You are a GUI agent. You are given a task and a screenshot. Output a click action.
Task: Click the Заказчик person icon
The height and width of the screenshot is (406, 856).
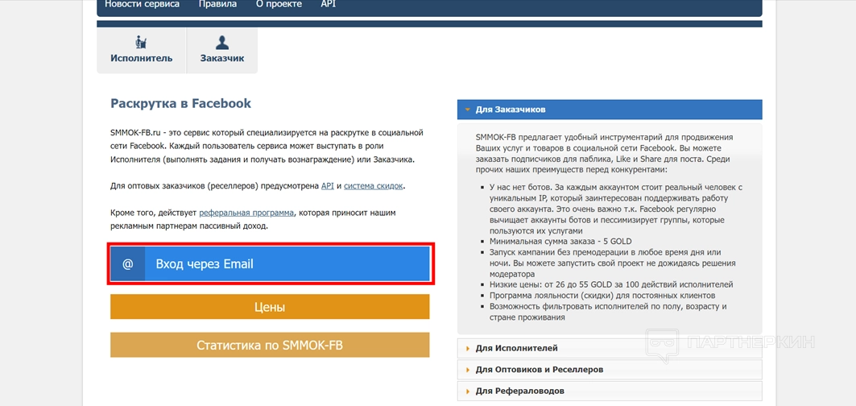click(x=222, y=42)
